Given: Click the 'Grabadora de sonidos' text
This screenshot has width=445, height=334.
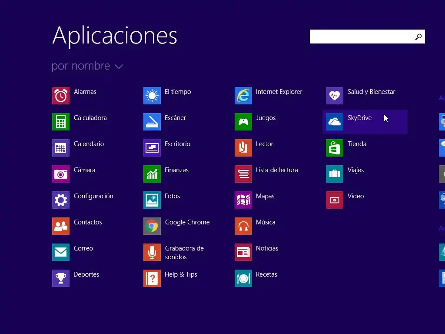Looking at the screenshot, I should pyautogui.click(x=184, y=253).
